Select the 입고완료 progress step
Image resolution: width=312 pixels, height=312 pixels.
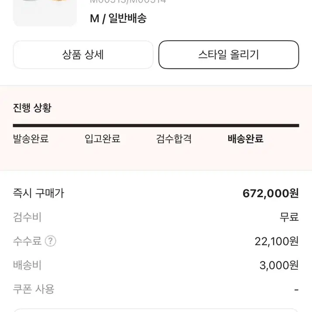tap(103, 139)
